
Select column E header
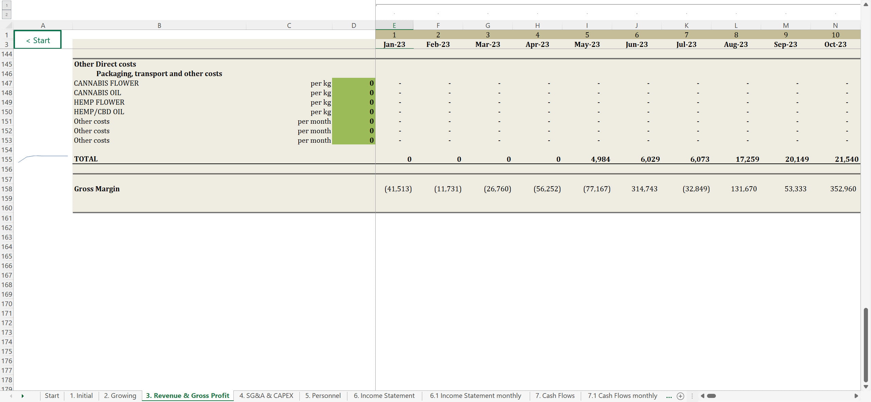click(394, 25)
